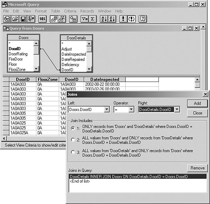Click Doors table scrollbar thumb

pos(36,50)
